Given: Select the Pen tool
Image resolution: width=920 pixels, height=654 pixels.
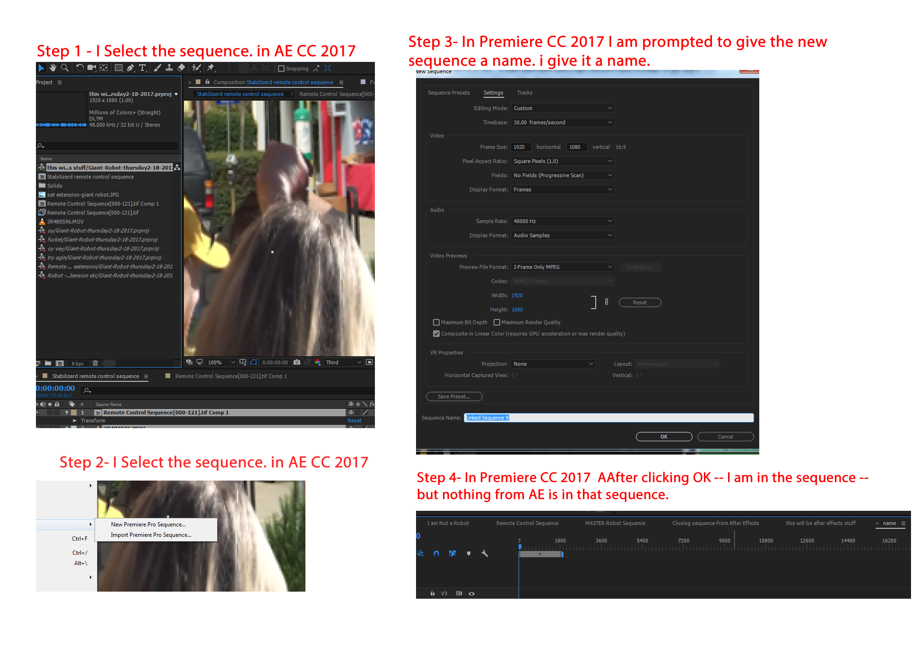Looking at the screenshot, I should (x=130, y=68).
